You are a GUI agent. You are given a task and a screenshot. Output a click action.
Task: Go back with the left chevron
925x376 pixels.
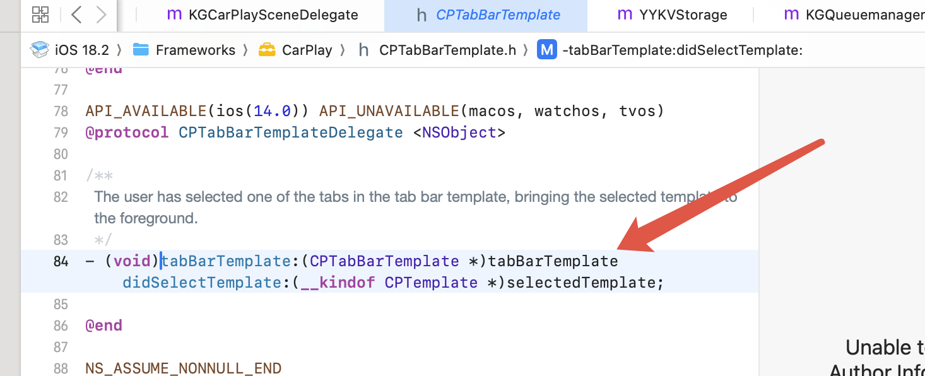[x=76, y=15]
